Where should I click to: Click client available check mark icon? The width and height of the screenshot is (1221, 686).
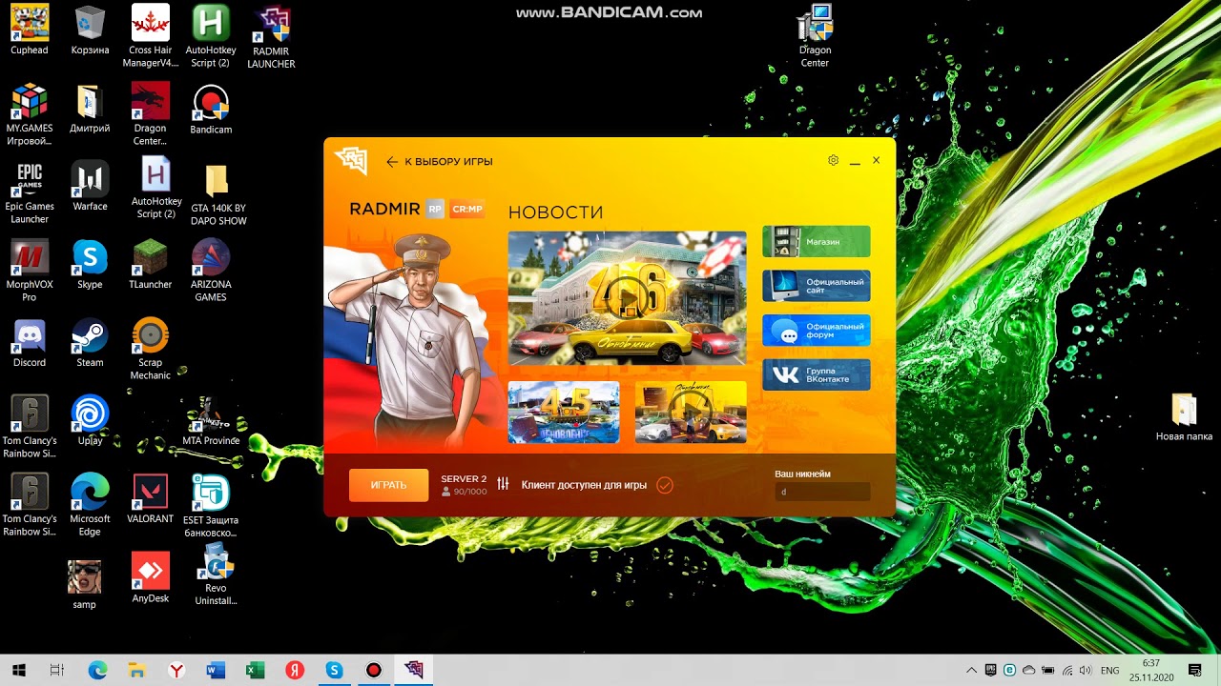pyautogui.click(x=665, y=485)
